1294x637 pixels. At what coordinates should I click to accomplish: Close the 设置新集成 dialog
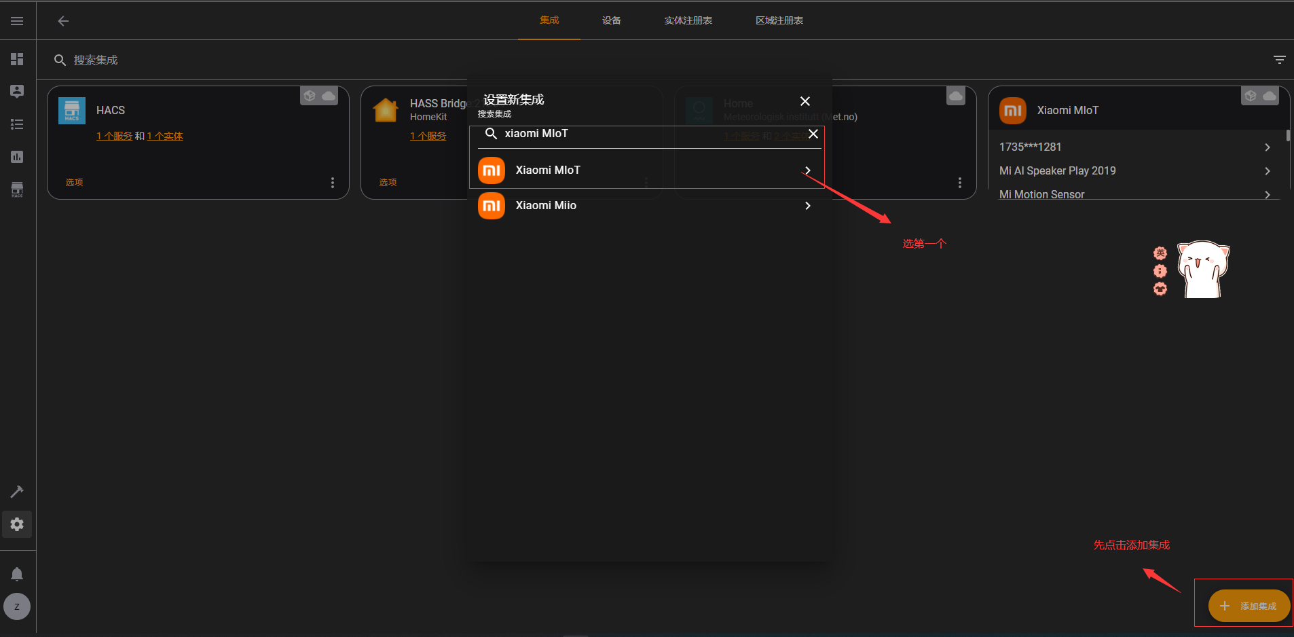click(805, 101)
